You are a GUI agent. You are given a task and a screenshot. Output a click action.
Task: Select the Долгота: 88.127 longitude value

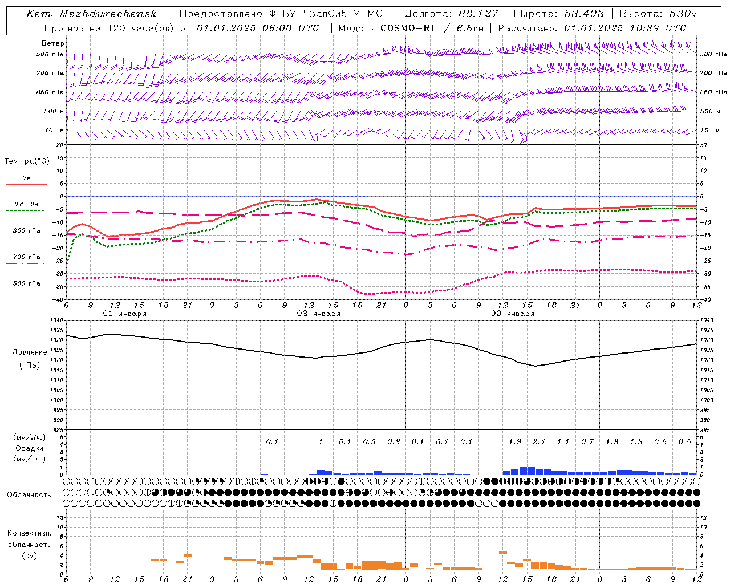coord(451,14)
